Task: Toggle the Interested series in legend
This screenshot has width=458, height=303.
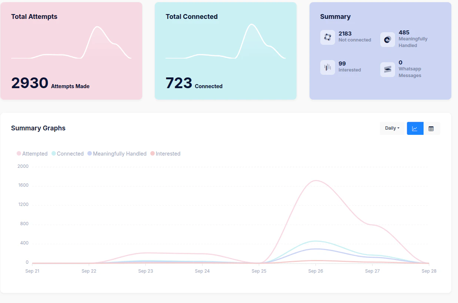Action: tap(166, 154)
